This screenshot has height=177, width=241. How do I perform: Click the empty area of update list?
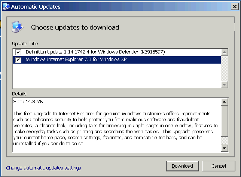point(112,77)
